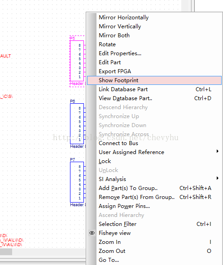Click the P5 reference label

click(72, 38)
